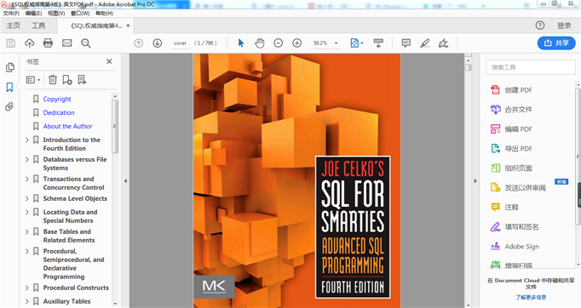Click 了解更多信息 link
This screenshot has height=308, width=581.
point(531,297)
